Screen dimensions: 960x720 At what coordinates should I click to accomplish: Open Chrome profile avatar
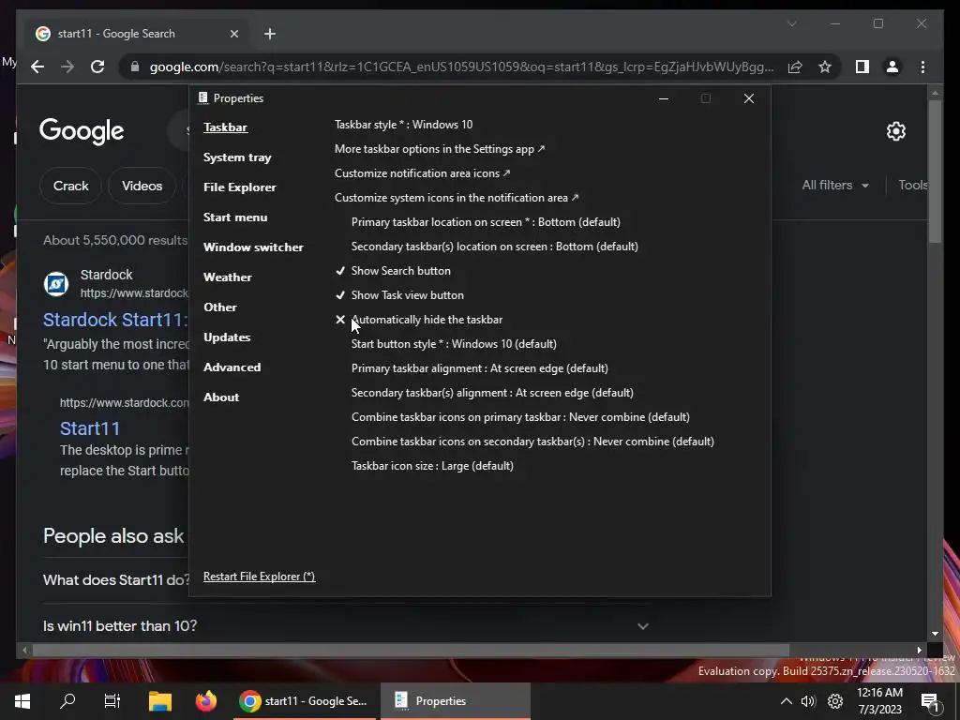(892, 67)
